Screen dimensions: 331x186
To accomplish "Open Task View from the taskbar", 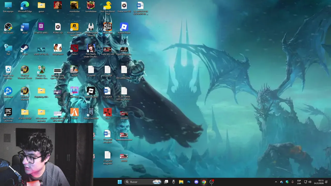I will [x=166, y=182].
